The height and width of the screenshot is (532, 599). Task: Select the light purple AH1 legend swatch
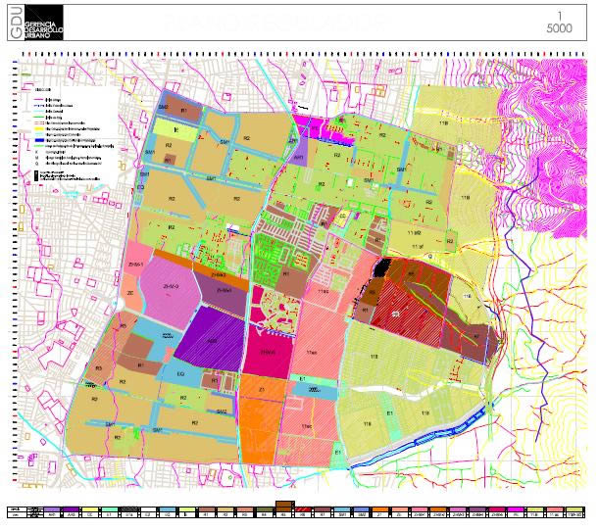52,509
